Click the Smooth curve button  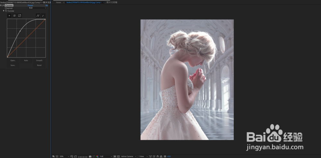click(39, 61)
